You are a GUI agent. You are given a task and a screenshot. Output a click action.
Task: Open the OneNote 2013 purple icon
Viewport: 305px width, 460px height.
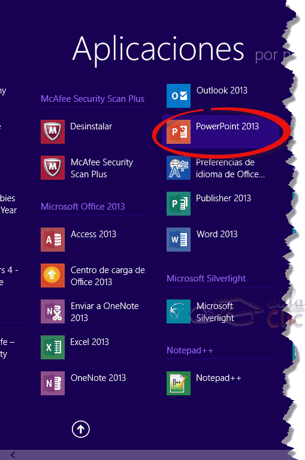[53, 383]
